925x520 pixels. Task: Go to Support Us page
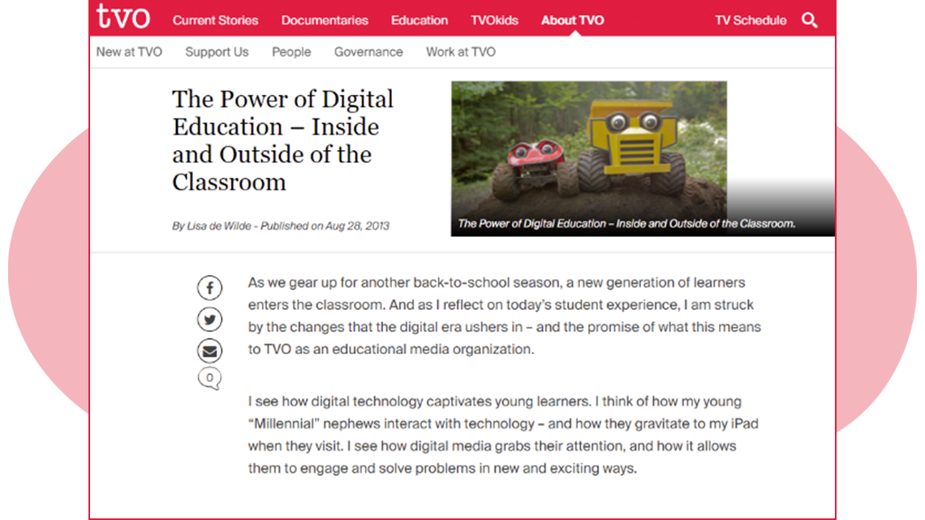(x=217, y=52)
